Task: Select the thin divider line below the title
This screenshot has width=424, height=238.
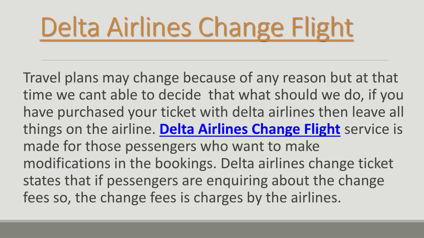Action: tap(214, 60)
